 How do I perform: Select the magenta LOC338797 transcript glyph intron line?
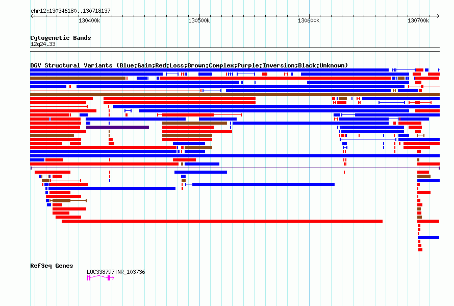pyautogui.click(x=99, y=277)
